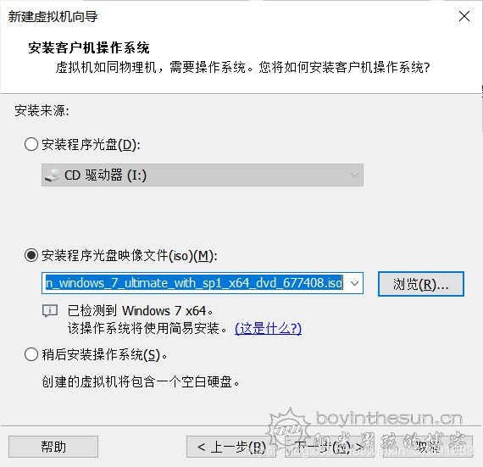Open the CD 驱动器 (I:) drive dropdown
The image size is (483, 467).
point(203,175)
